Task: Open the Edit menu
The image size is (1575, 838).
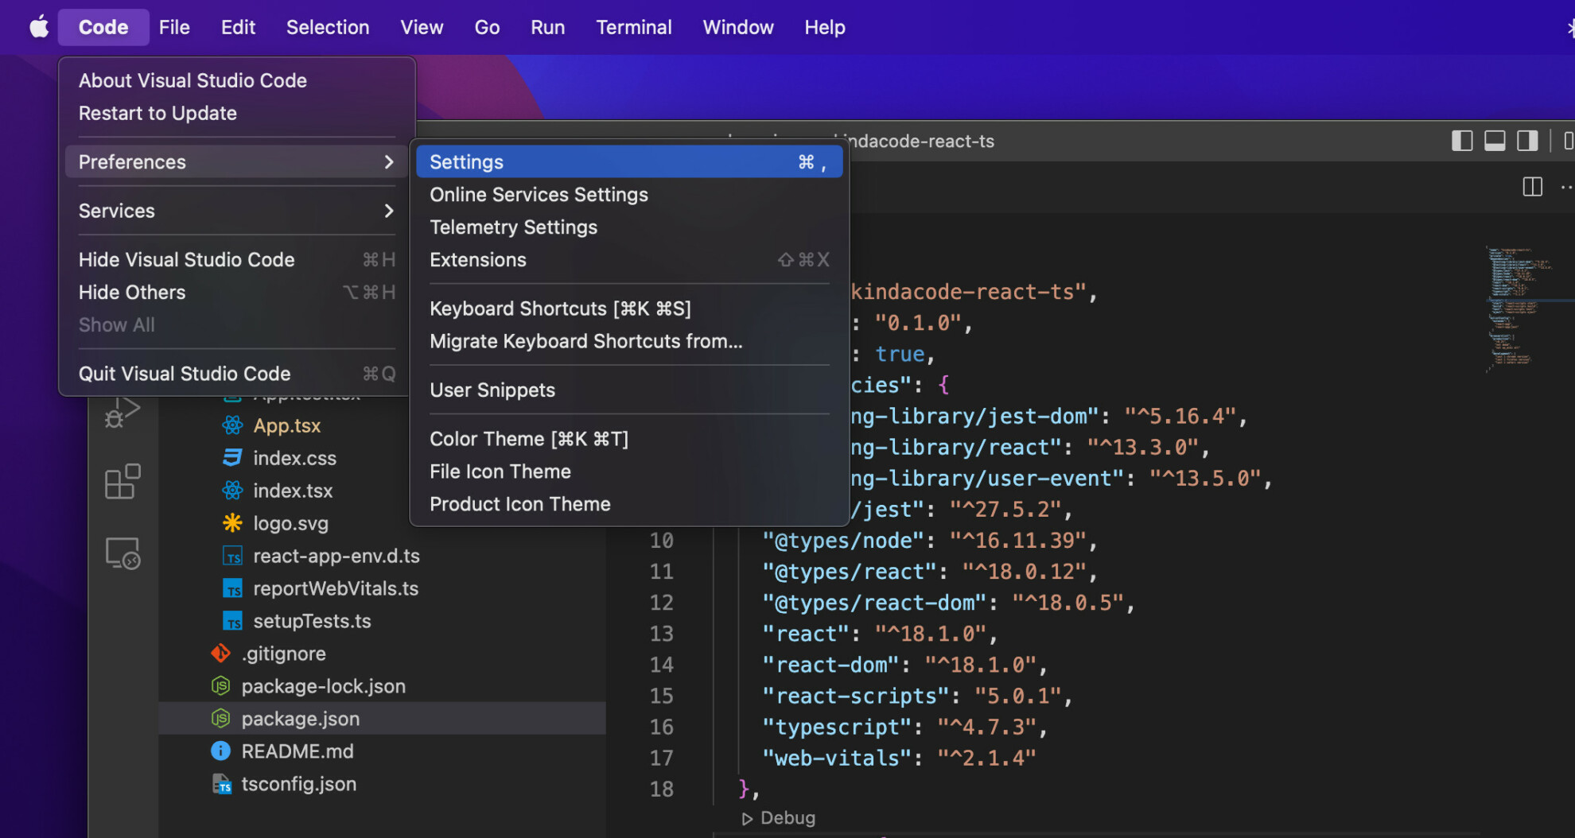Action: click(x=238, y=27)
